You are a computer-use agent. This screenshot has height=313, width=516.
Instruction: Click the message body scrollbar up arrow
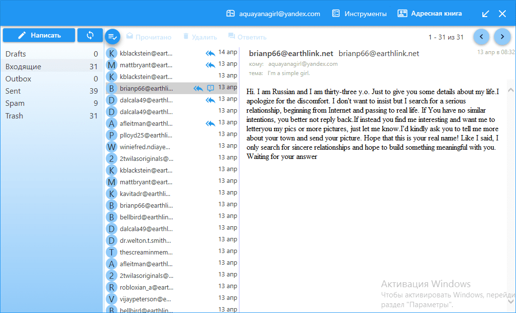tap(511, 90)
